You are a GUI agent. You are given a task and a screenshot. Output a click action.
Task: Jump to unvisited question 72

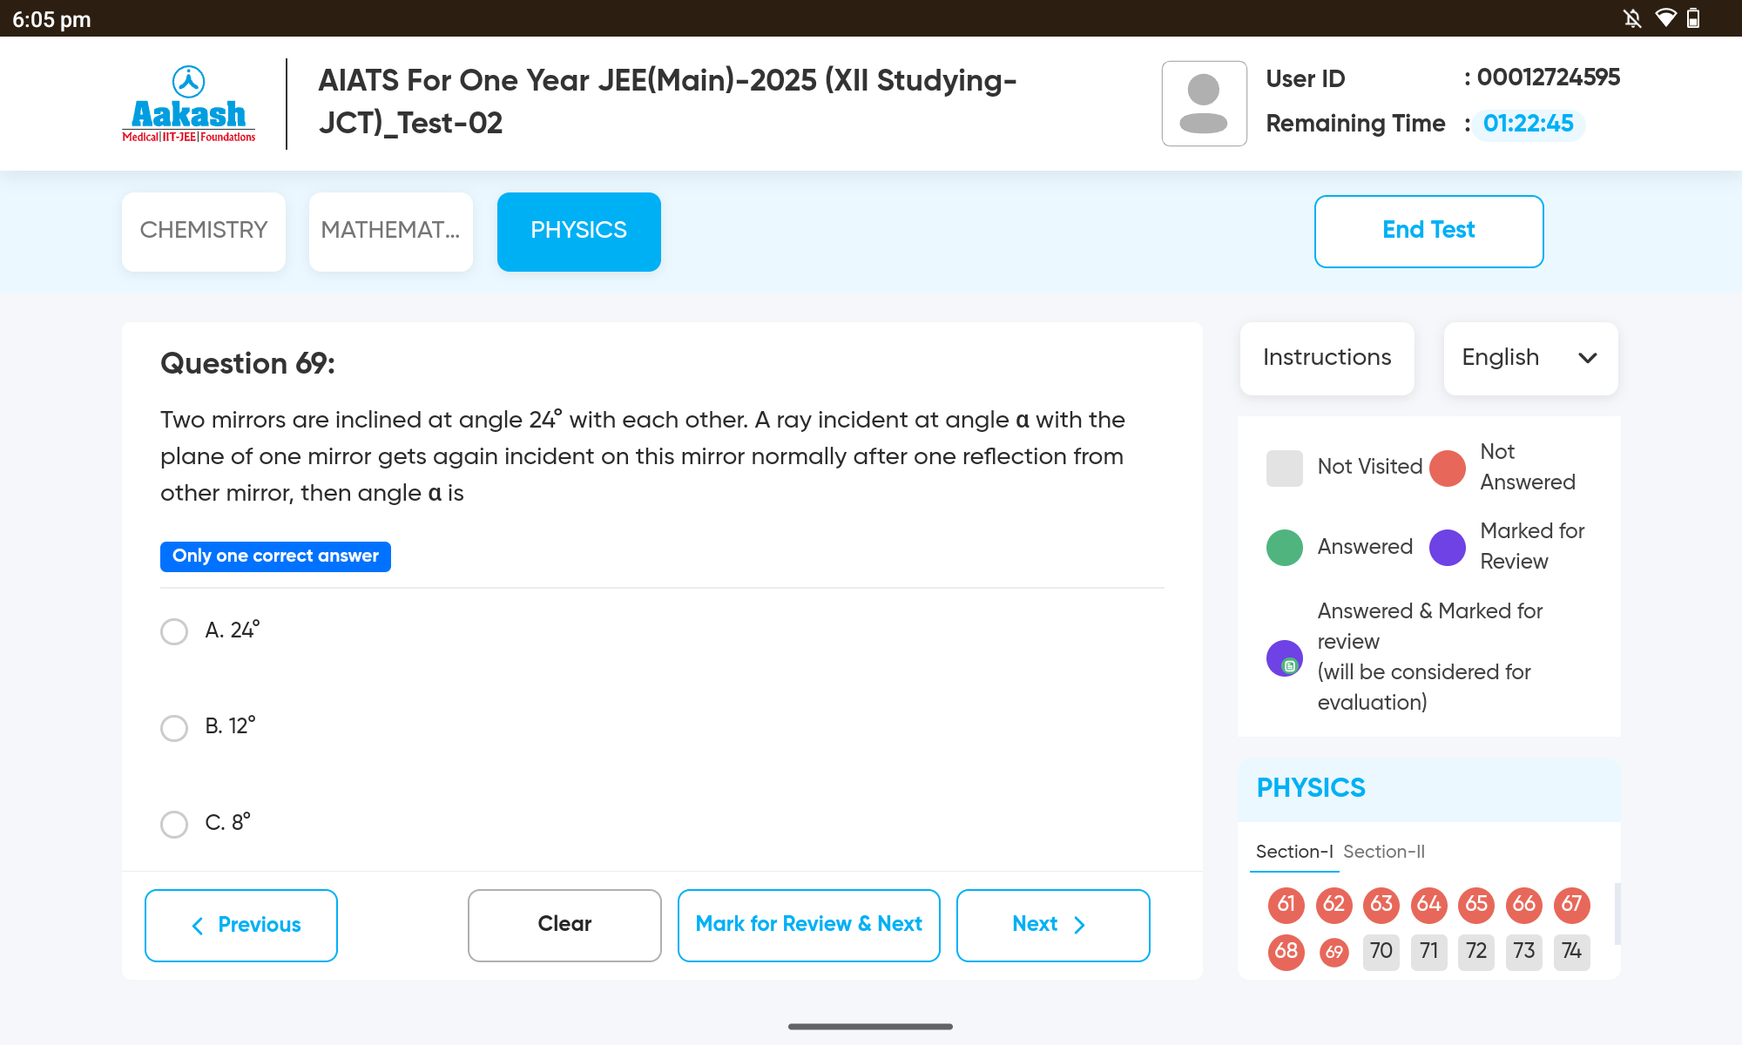coord(1476,951)
